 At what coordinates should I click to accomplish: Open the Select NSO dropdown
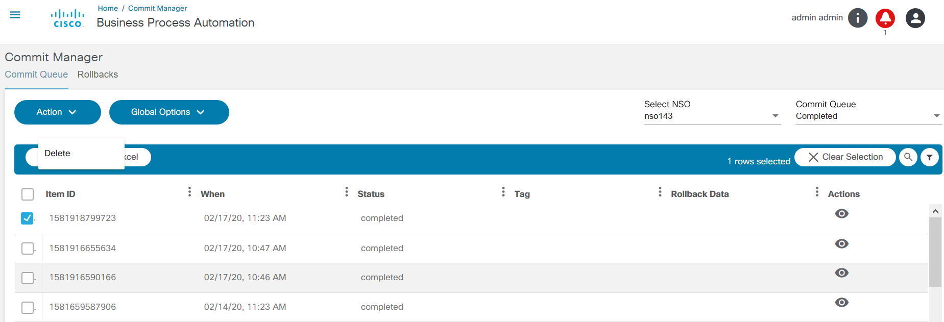pyautogui.click(x=712, y=116)
